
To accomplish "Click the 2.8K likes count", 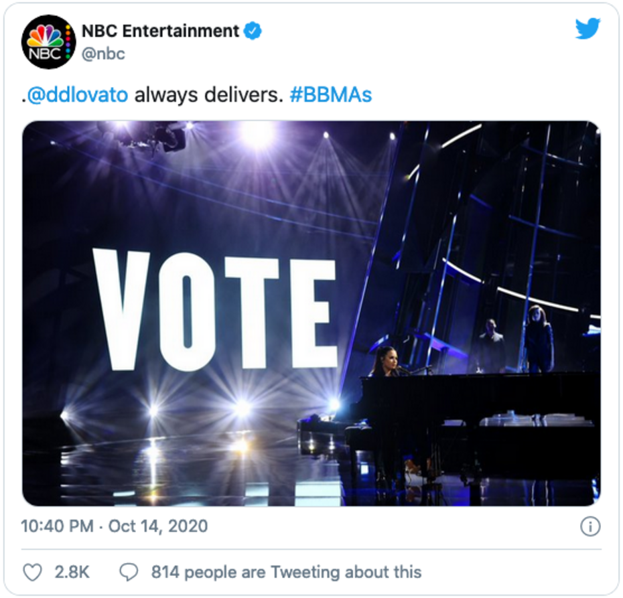I will click(73, 572).
